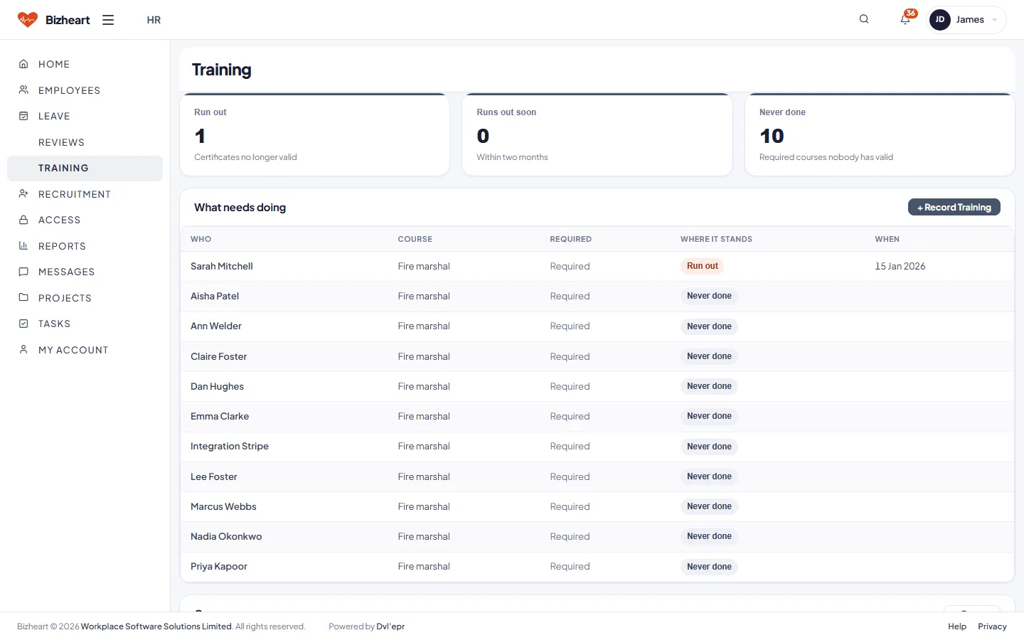Select the Marcus Webbs row name
The image size is (1024, 640).
pos(223,506)
